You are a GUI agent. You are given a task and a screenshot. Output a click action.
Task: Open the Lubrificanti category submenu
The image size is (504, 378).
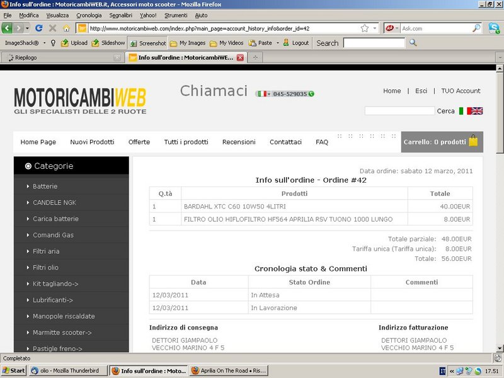(x=53, y=300)
